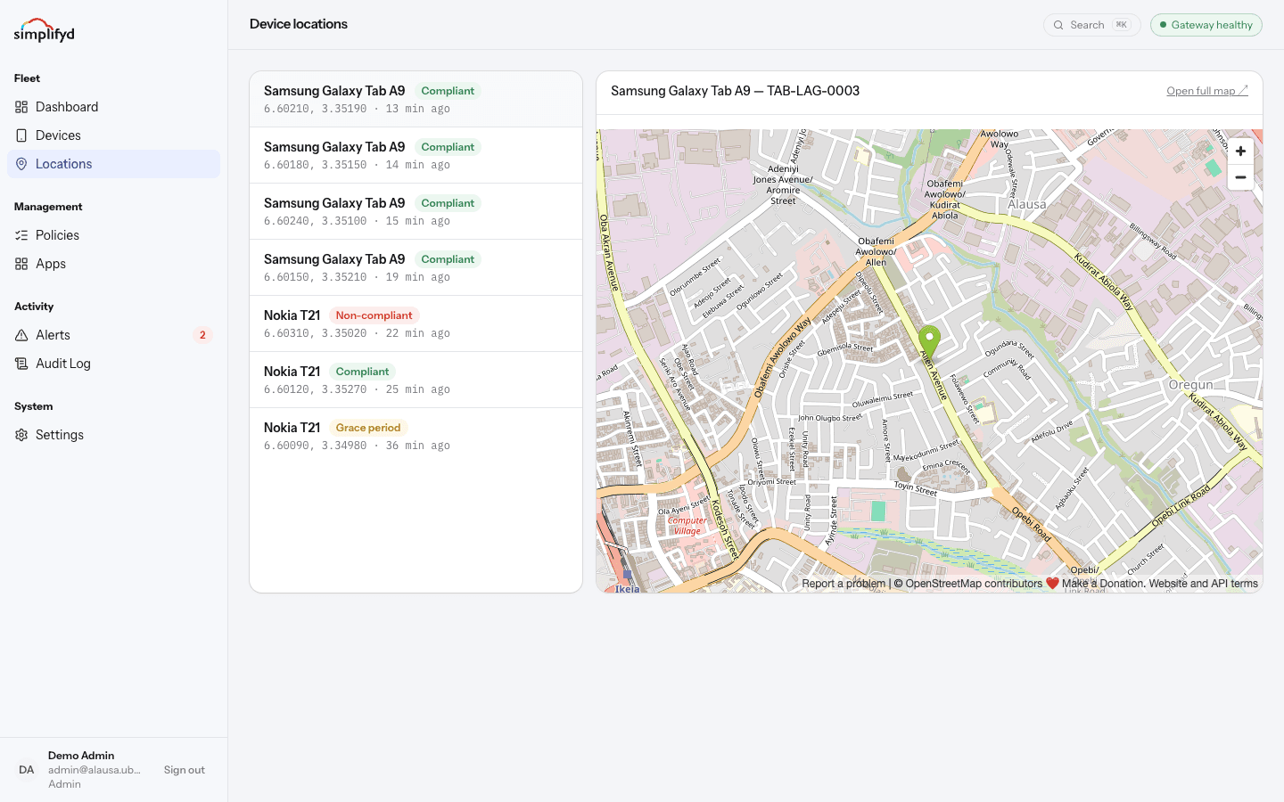The height and width of the screenshot is (802, 1284).
Task: Zoom out the map with minus button
Action: pyautogui.click(x=1240, y=177)
